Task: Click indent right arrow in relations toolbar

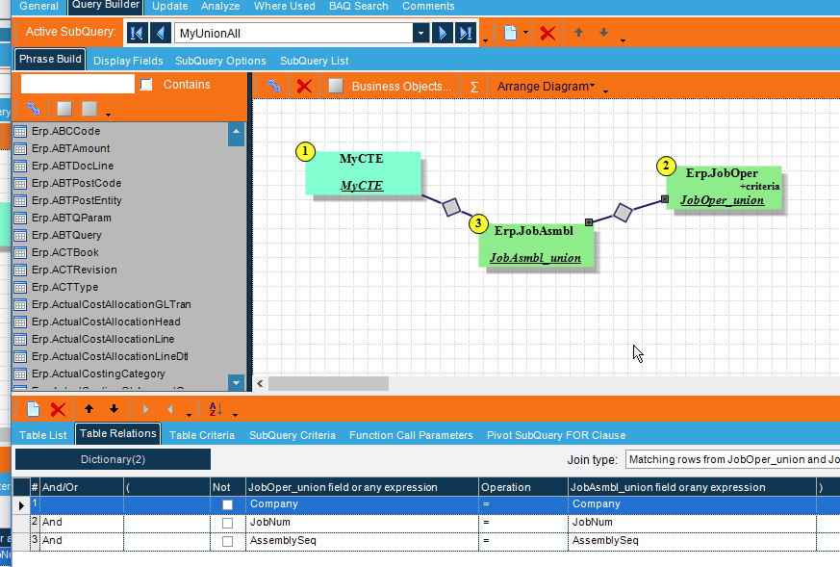Action: (x=145, y=409)
